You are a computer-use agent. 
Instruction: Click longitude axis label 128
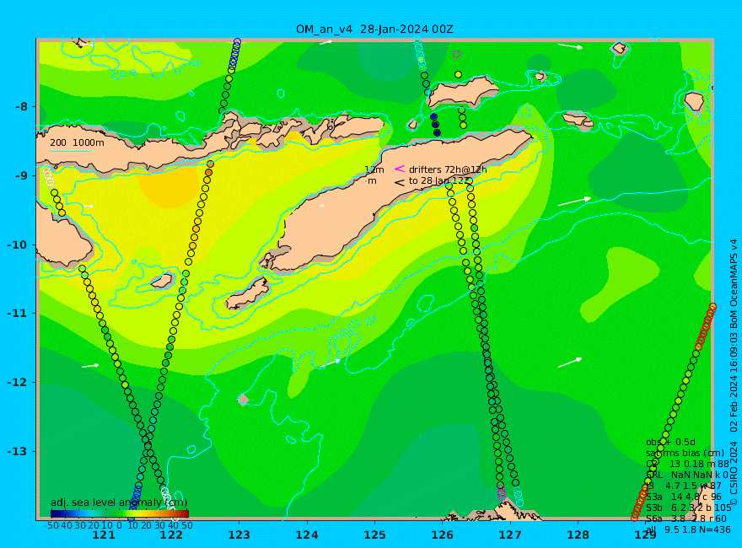tap(578, 535)
